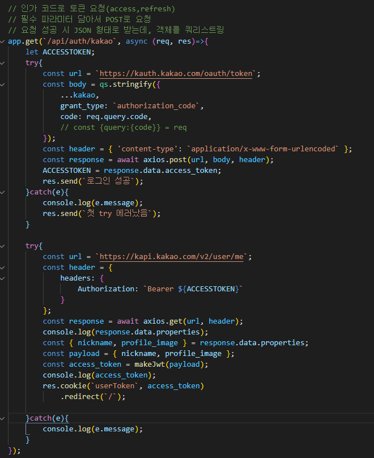Click the 'code: req.query.code,' line
The image size is (374, 458).
[x=106, y=117]
